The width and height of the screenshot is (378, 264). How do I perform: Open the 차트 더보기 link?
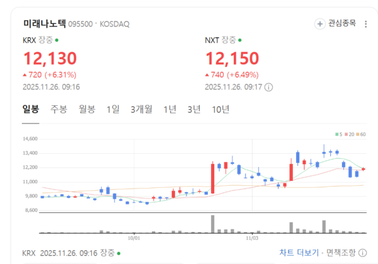tap(299, 253)
